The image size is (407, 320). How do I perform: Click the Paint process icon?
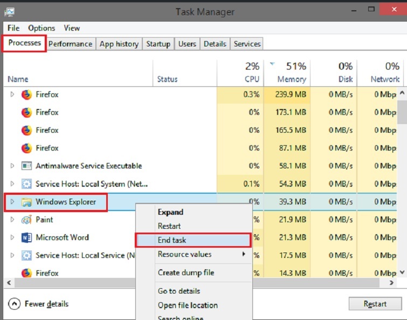(x=26, y=220)
